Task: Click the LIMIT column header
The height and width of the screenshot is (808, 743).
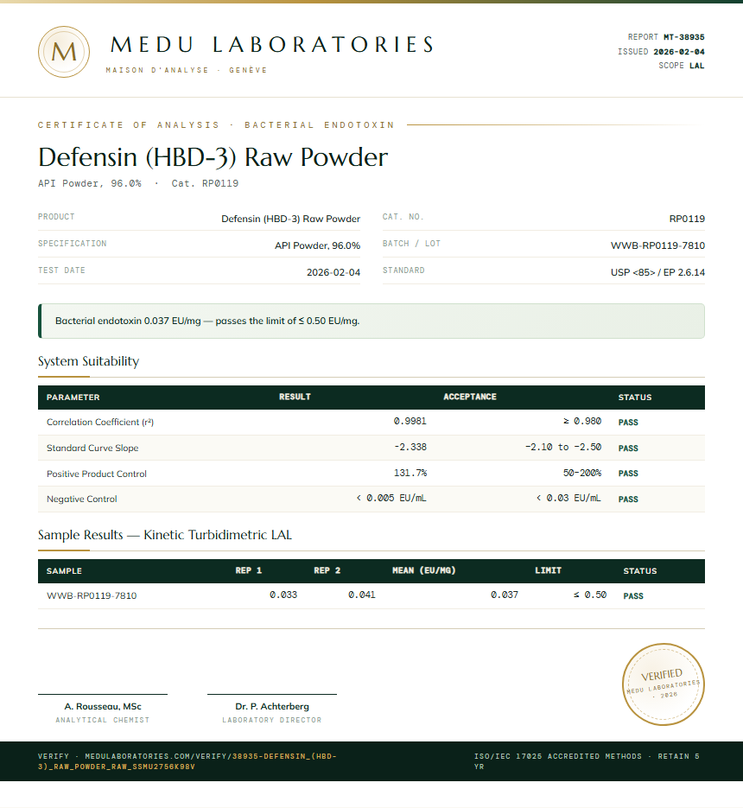Action: [x=549, y=570]
